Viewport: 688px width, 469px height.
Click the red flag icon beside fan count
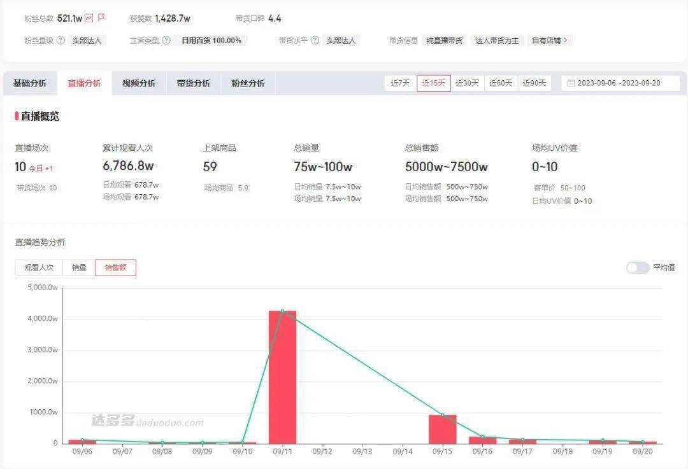tap(101, 18)
